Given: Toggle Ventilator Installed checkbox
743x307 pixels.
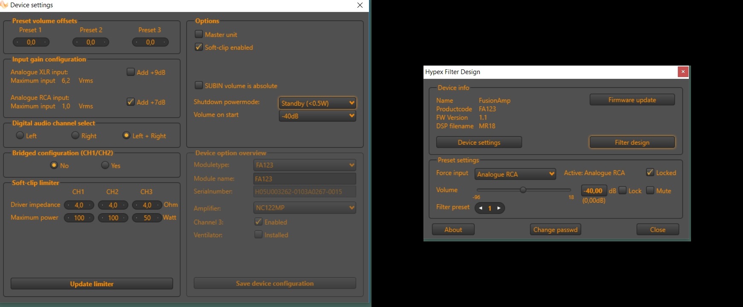Looking at the screenshot, I should click(258, 234).
